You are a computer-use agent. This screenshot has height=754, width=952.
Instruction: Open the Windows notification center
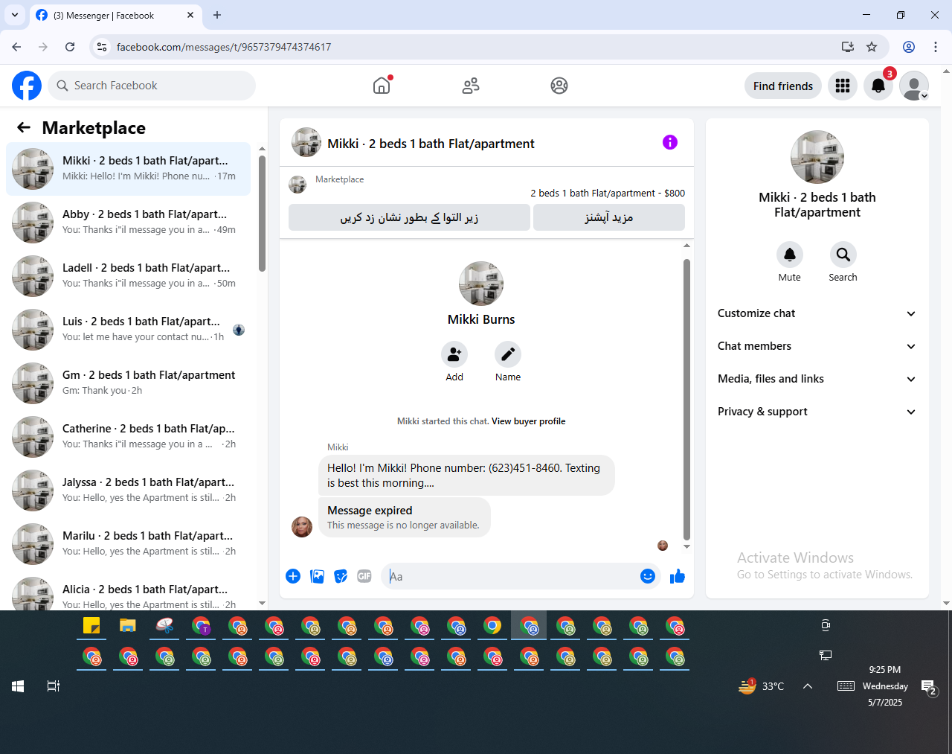click(x=929, y=688)
